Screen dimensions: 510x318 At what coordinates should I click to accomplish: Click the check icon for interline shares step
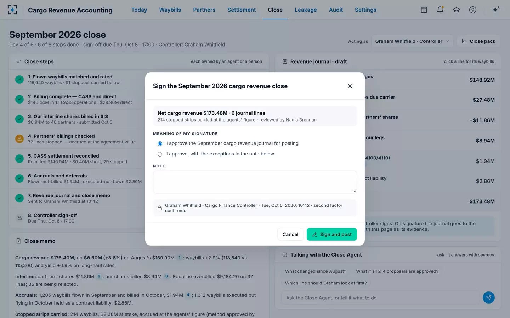click(x=19, y=119)
